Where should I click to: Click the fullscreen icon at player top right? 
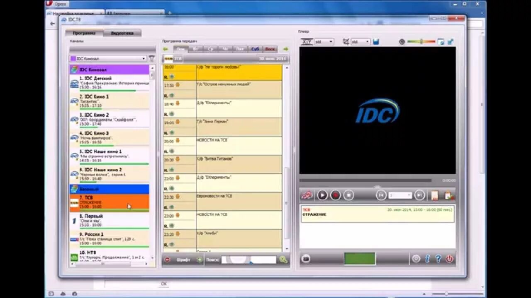[x=451, y=42]
